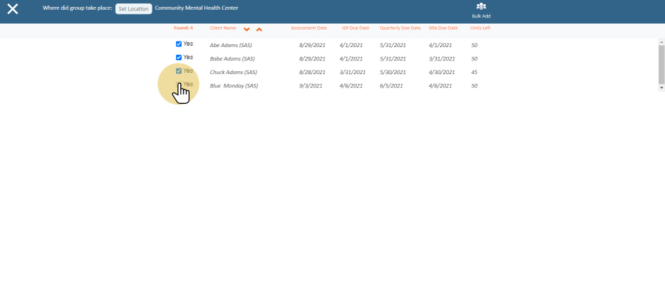The width and height of the screenshot is (665, 284).
Task: Uncheck the Yes box for Abe Adams
Action: pyautogui.click(x=179, y=44)
